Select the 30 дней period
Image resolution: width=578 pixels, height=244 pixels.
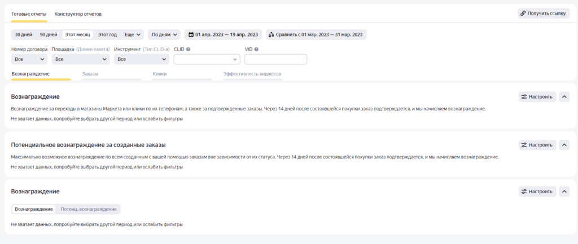[24, 34]
